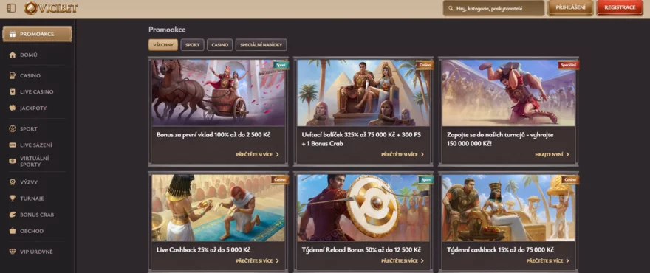Click the Casino tag on pyramid card
The height and width of the screenshot is (273, 650).
tap(425, 65)
